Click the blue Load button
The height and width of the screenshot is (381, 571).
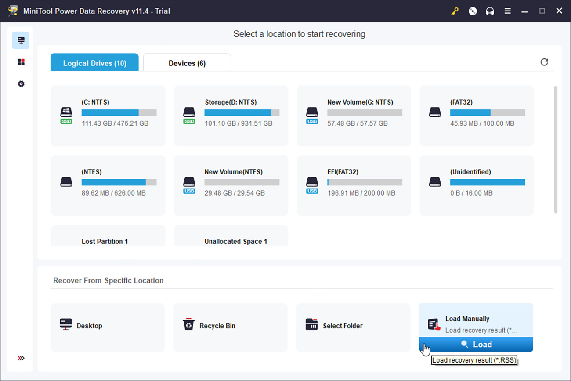tap(476, 344)
